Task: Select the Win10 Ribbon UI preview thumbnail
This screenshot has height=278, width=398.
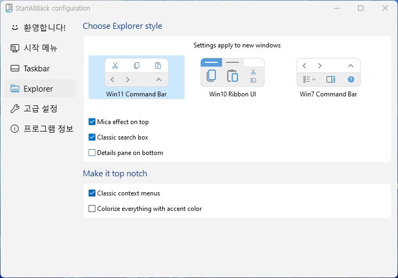Action: [x=232, y=72]
